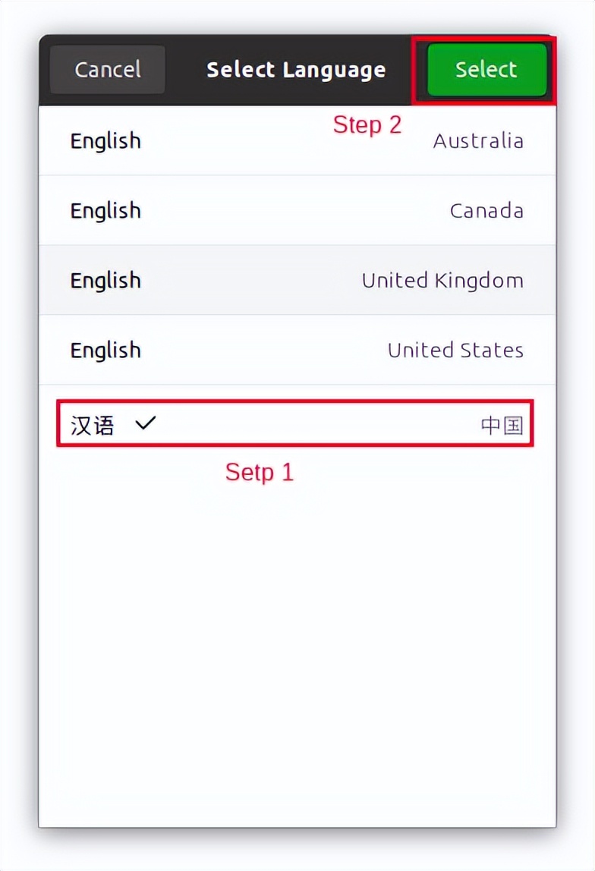Click the English label in the Australia row
The width and height of the screenshot is (595, 871).
105,141
